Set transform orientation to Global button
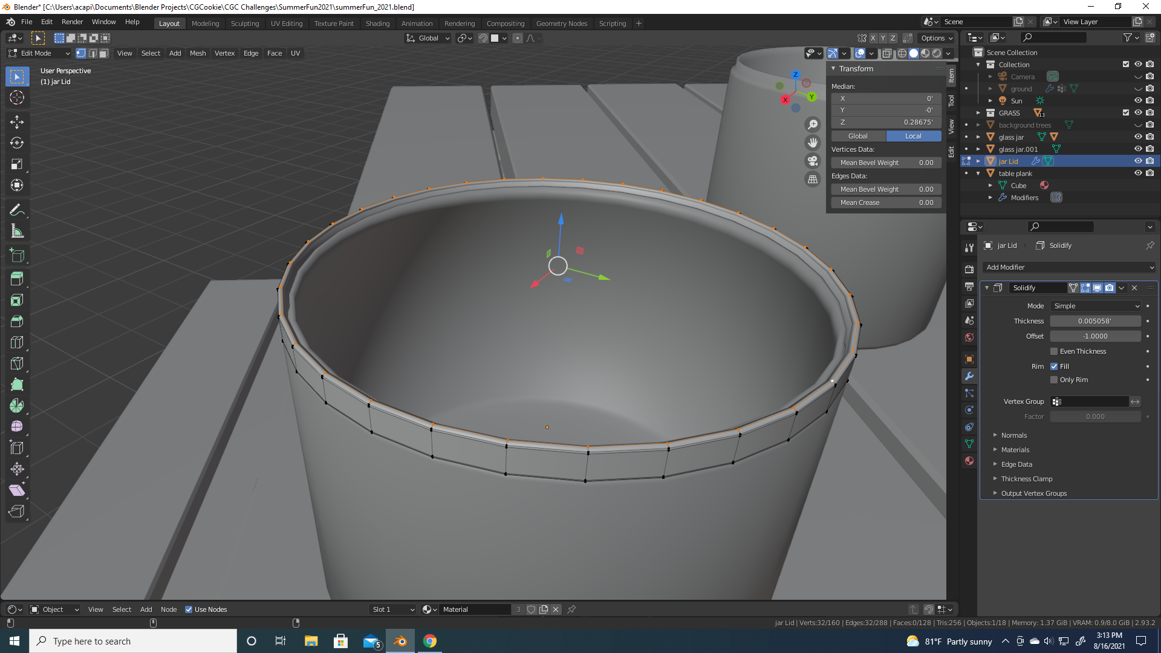The image size is (1161, 653). (857, 136)
